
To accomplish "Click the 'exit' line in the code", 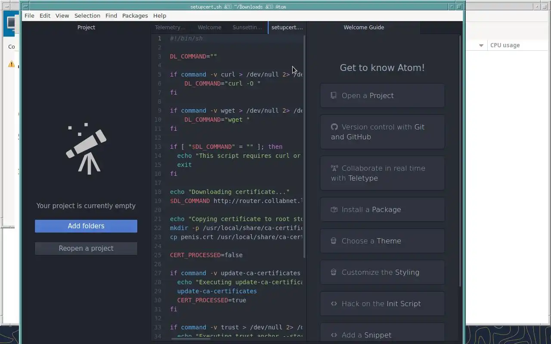I will (x=184, y=165).
